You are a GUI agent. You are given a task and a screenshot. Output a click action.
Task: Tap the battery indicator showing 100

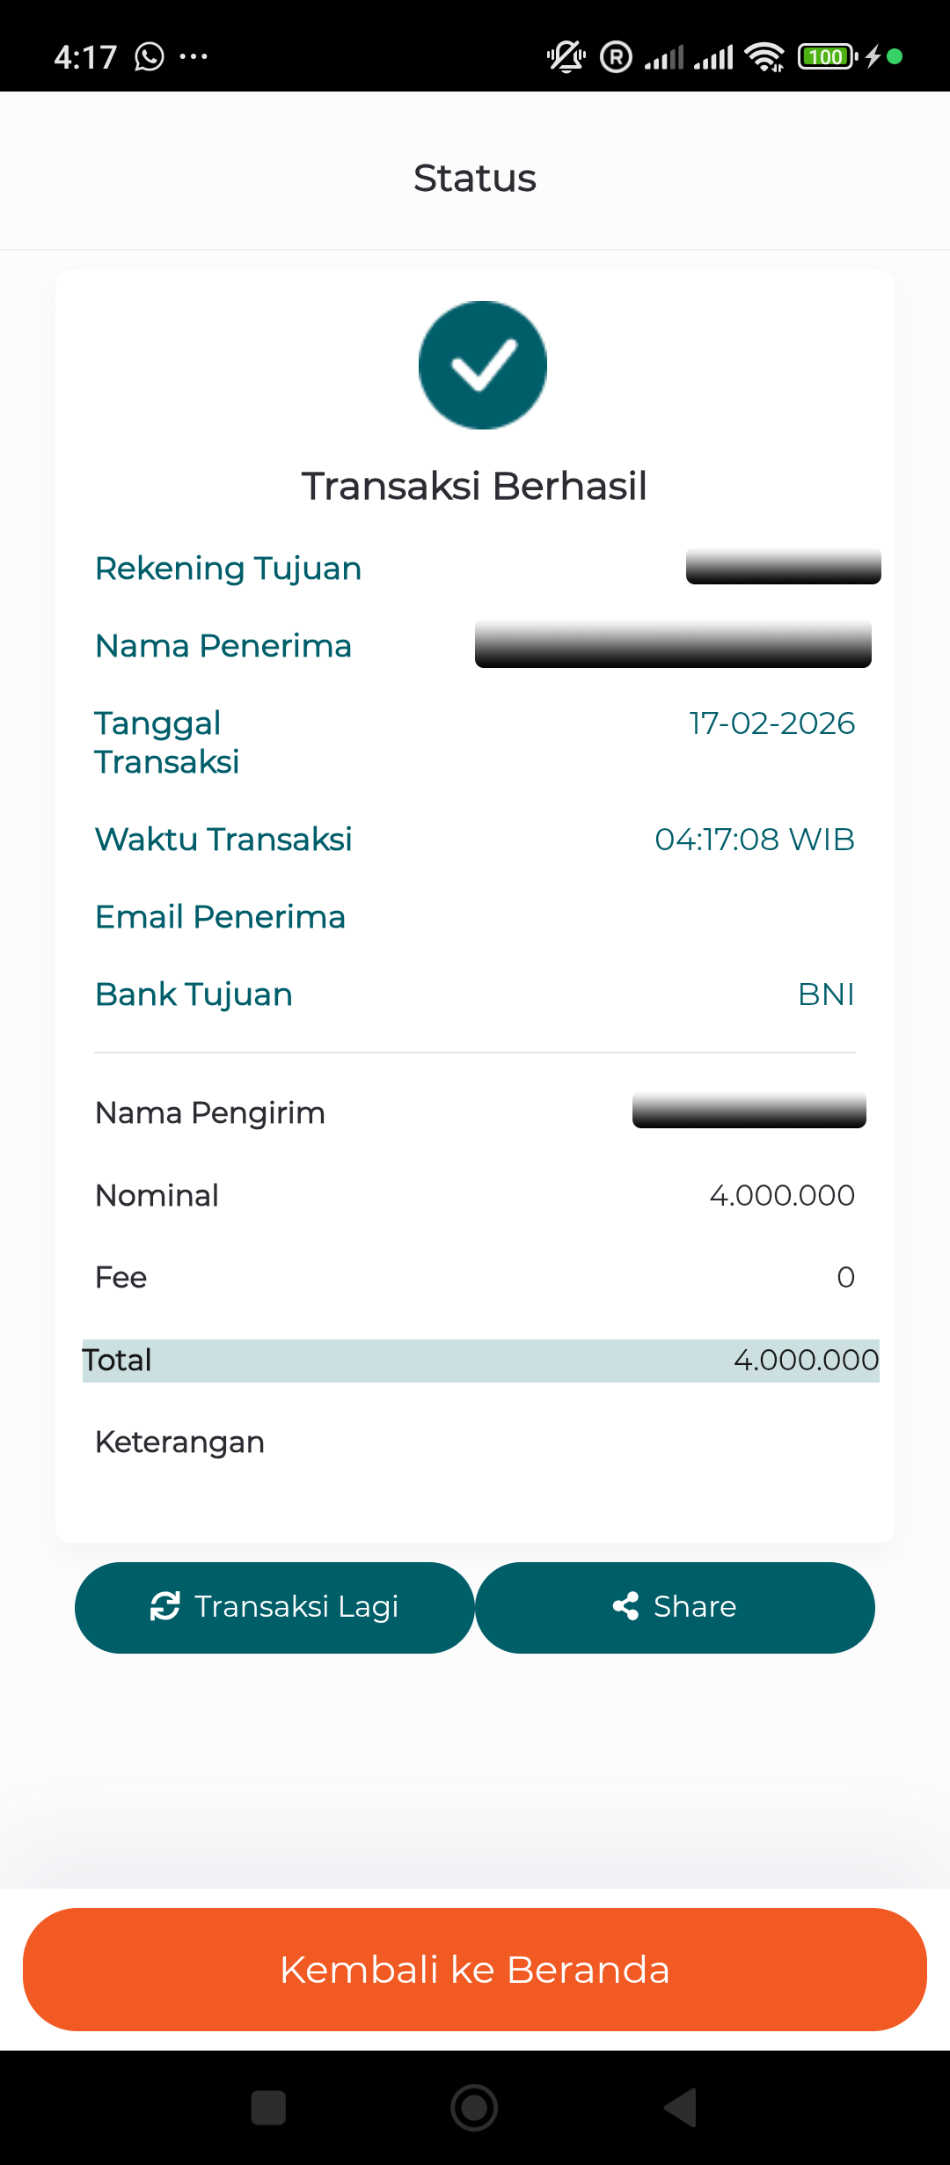pyautogui.click(x=827, y=57)
